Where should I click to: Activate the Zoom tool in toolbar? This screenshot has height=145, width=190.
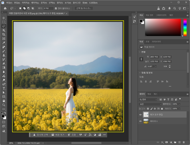pyautogui.click(x=4, y=105)
